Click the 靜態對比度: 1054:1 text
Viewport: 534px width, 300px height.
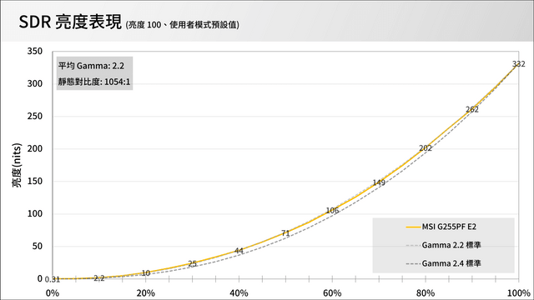click(x=94, y=82)
